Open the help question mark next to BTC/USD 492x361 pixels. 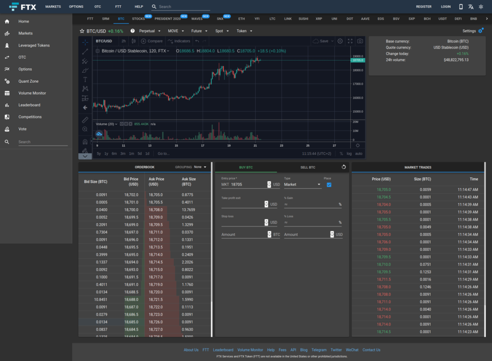pyautogui.click(x=133, y=31)
